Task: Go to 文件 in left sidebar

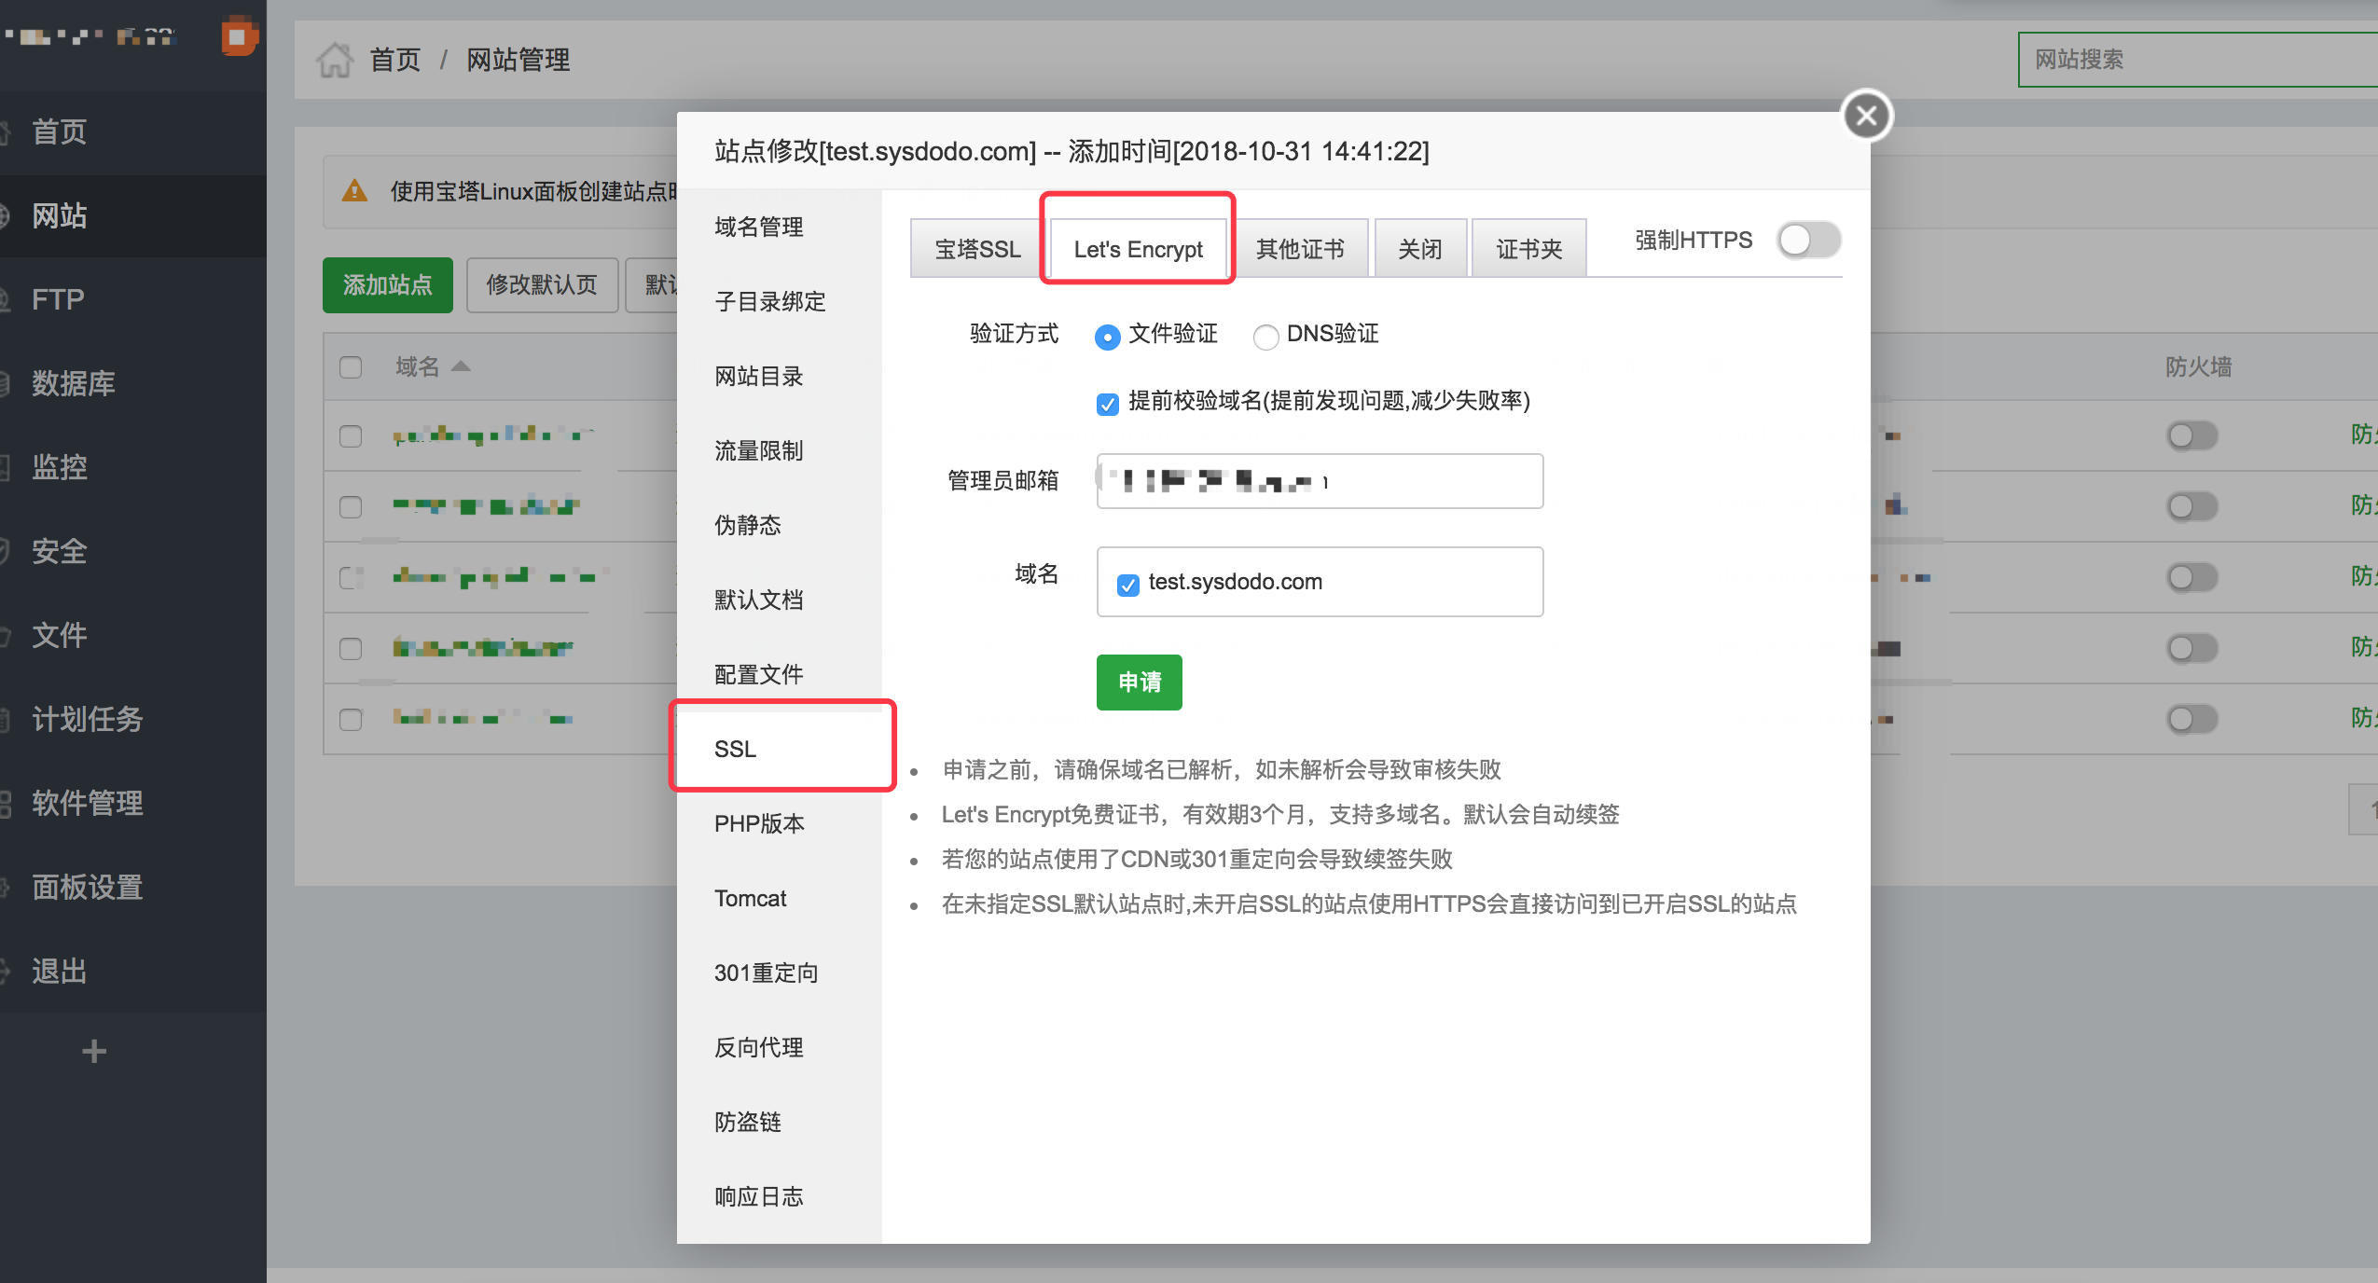Action: click(x=133, y=635)
